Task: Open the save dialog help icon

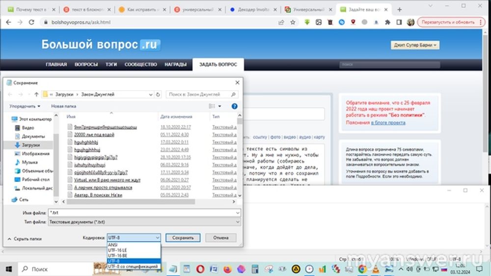Action: 235,106
